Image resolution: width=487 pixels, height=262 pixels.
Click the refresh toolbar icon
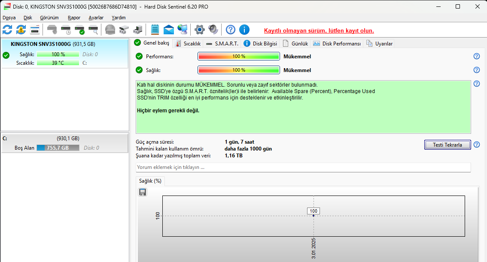7,30
